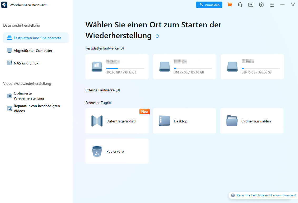
Task: Select Papierkorb as recovery location
Action: (117, 151)
